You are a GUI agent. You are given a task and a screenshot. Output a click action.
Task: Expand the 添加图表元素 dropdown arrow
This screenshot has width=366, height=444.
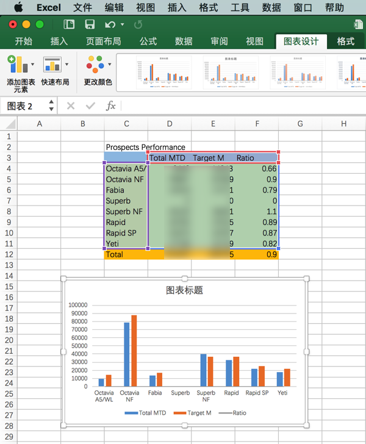click(x=32, y=65)
